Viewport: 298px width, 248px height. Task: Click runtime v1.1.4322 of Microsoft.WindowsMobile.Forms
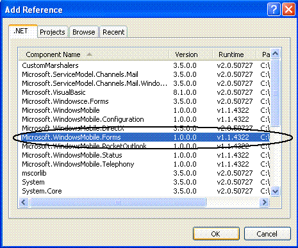tap(233, 137)
